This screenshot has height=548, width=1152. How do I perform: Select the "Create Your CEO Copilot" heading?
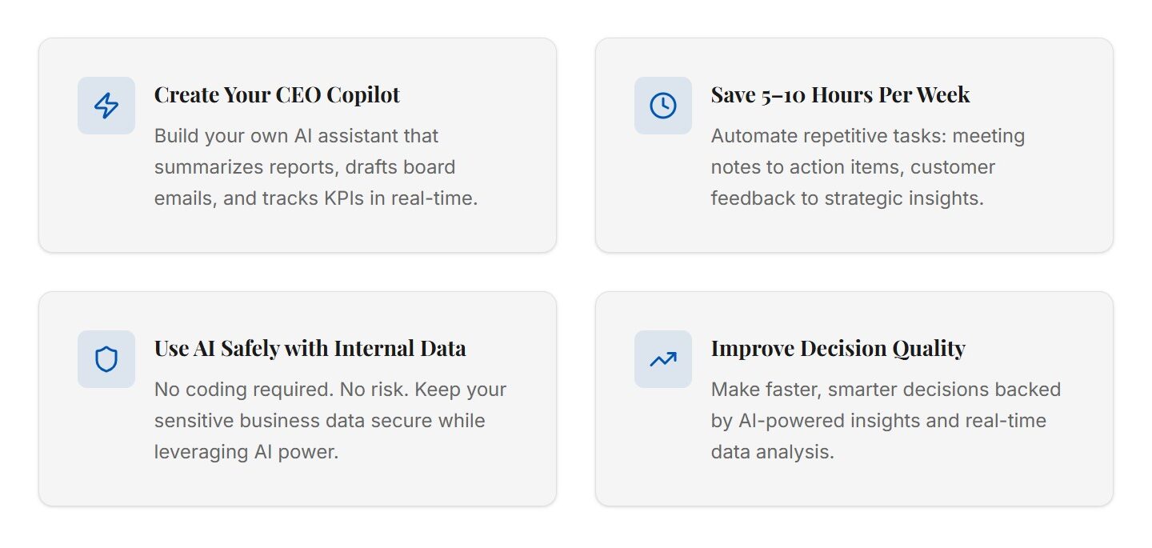click(277, 95)
